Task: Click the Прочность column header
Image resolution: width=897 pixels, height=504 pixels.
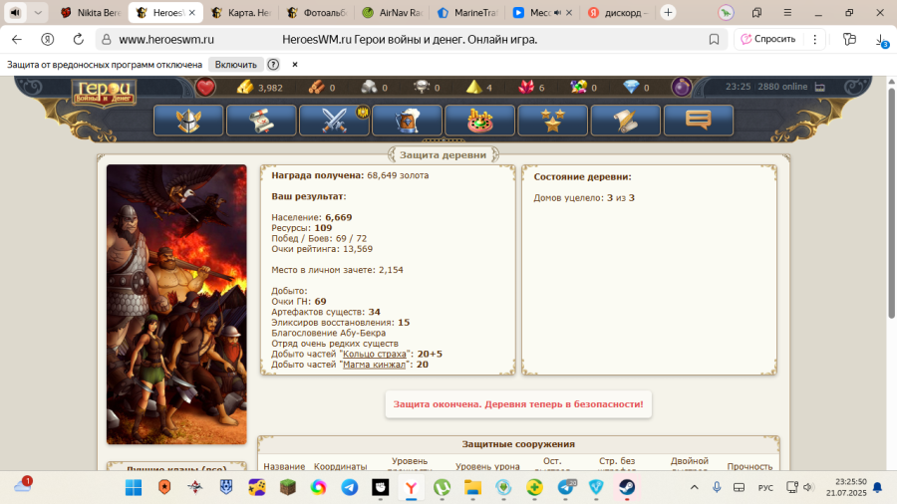Action: click(x=749, y=466)
